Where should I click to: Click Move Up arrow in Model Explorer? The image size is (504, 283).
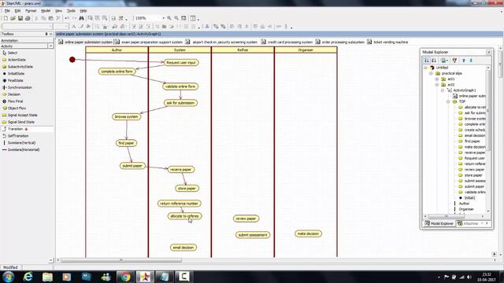click(464, 61)
